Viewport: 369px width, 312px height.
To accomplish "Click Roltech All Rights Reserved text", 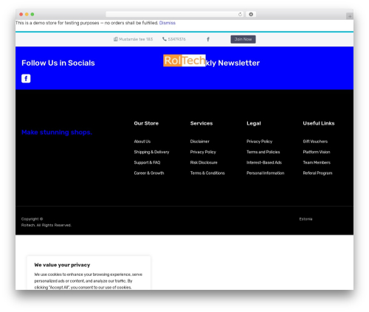I will click(46, 225).
